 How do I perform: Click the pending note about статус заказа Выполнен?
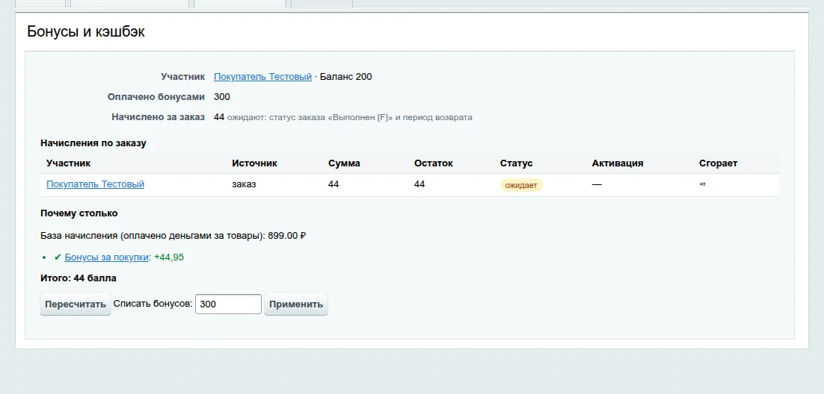coord(349,117)
